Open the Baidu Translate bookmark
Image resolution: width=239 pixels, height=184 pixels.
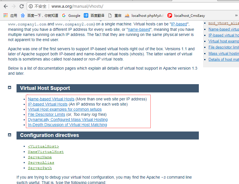94,15
